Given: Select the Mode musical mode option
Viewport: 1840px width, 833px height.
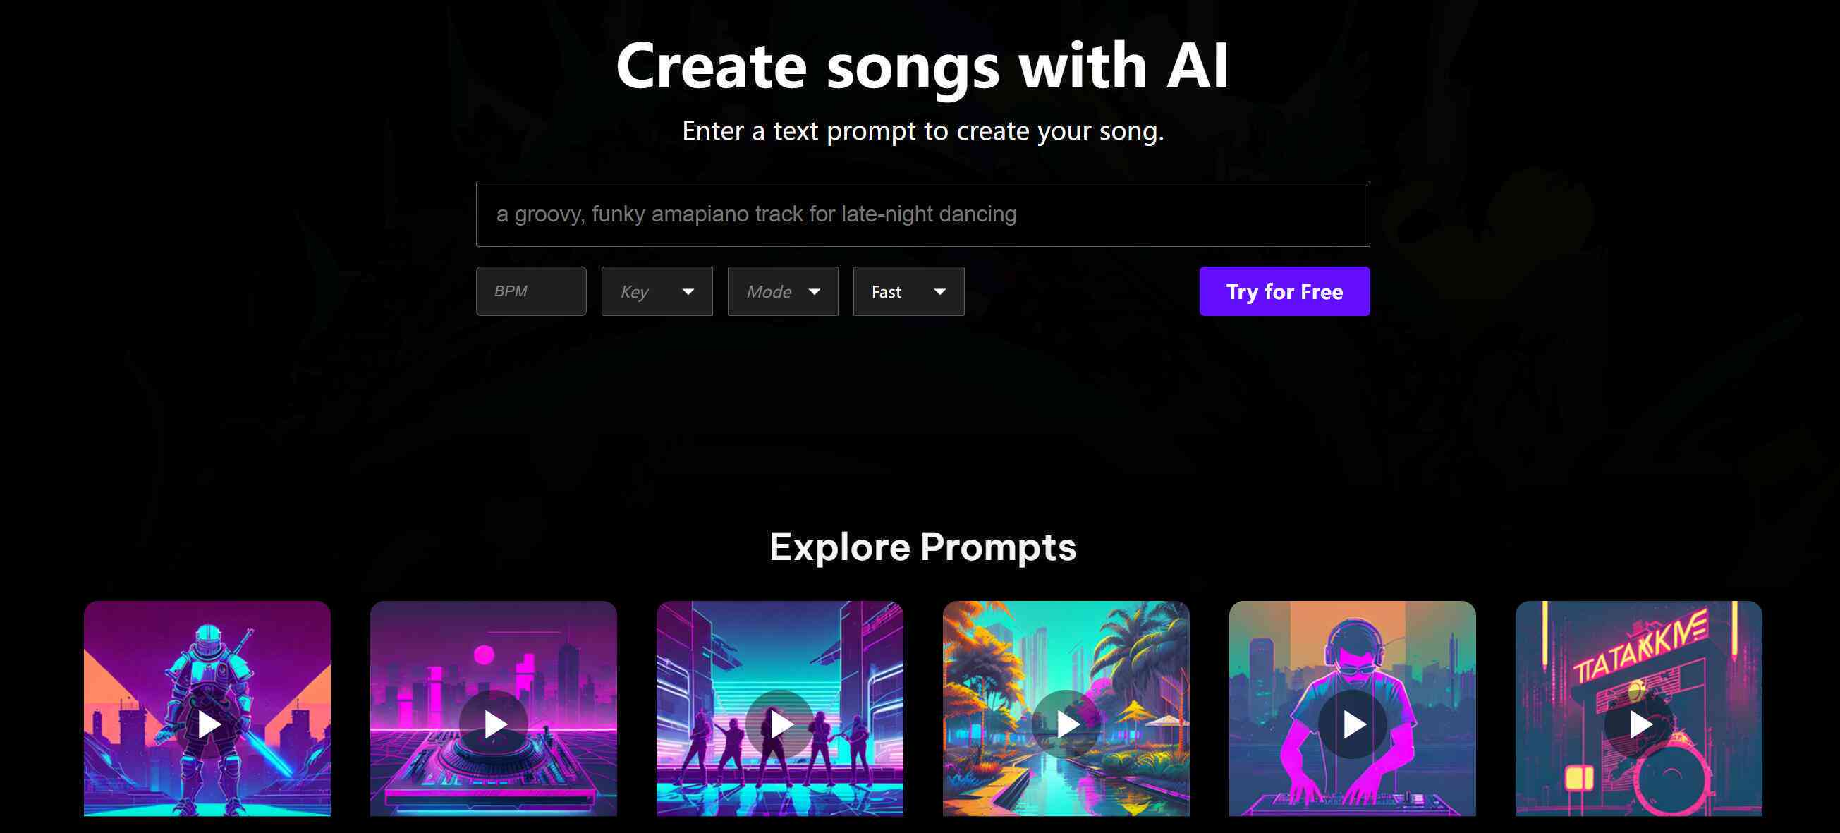Looking at the screenshot, I should pos(780,290).
